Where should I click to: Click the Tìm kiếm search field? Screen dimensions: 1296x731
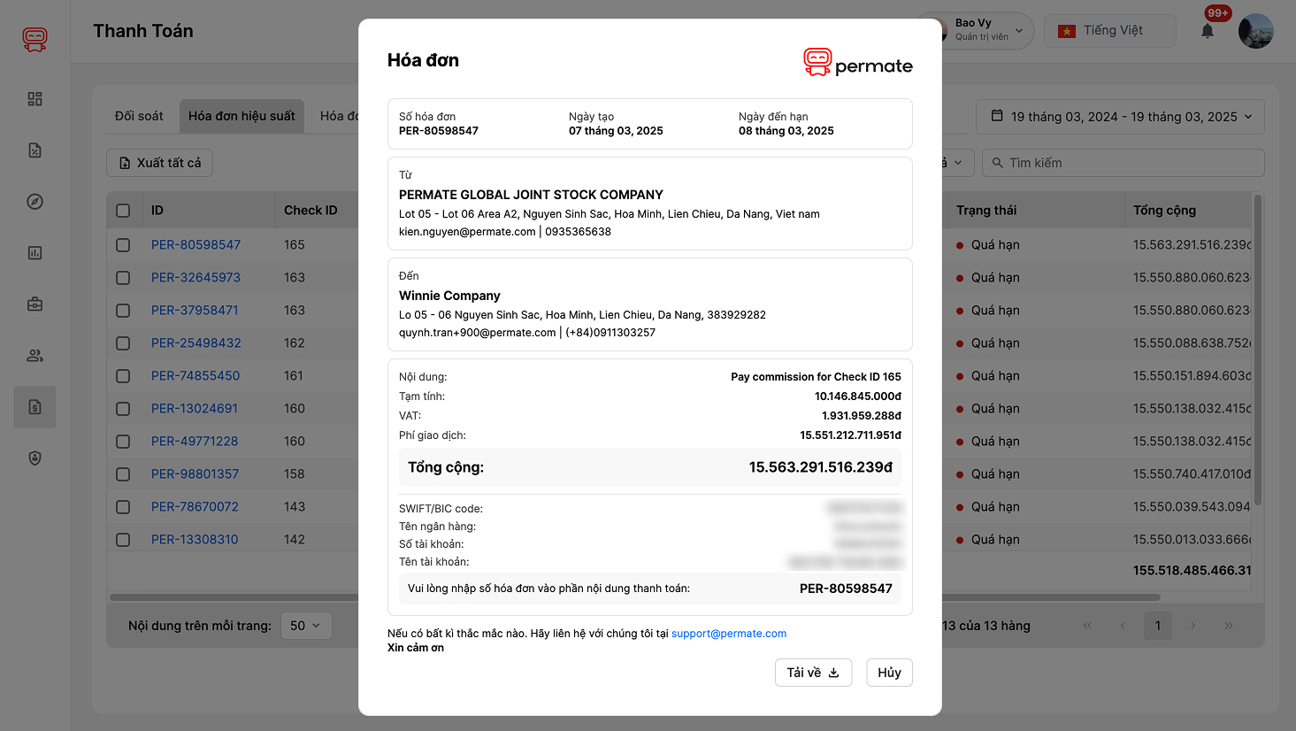(1123, 163)
